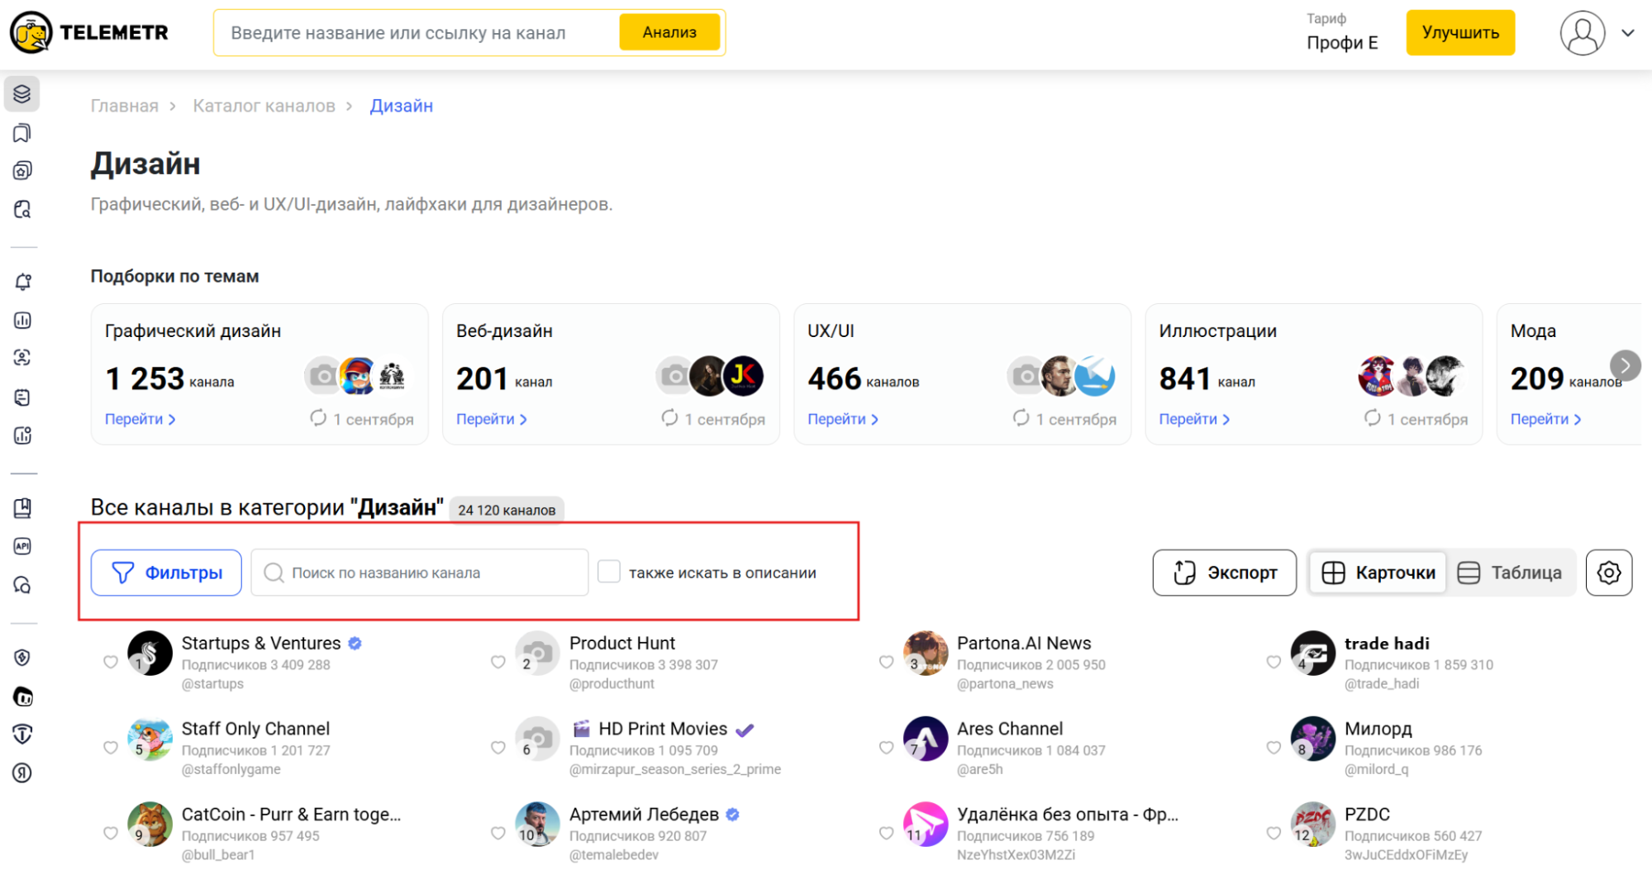Favorite the Startups & Ventures channel heart

tap(111, 662)
